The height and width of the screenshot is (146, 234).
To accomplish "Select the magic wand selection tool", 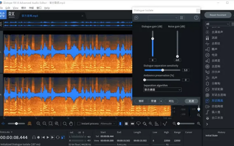I will (x=150, y=123).
